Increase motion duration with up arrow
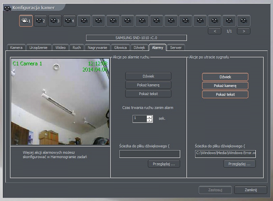Screen dimensions: 273x201 pyautogui.click(x=150, y=117)
